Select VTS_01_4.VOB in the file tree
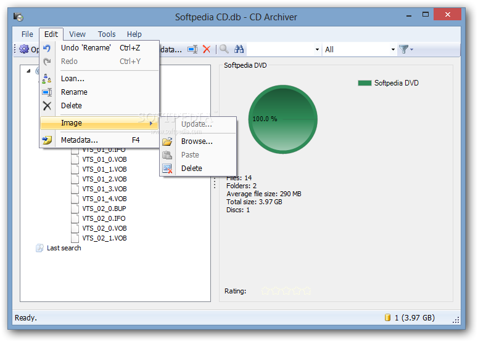 pos(104,199)
